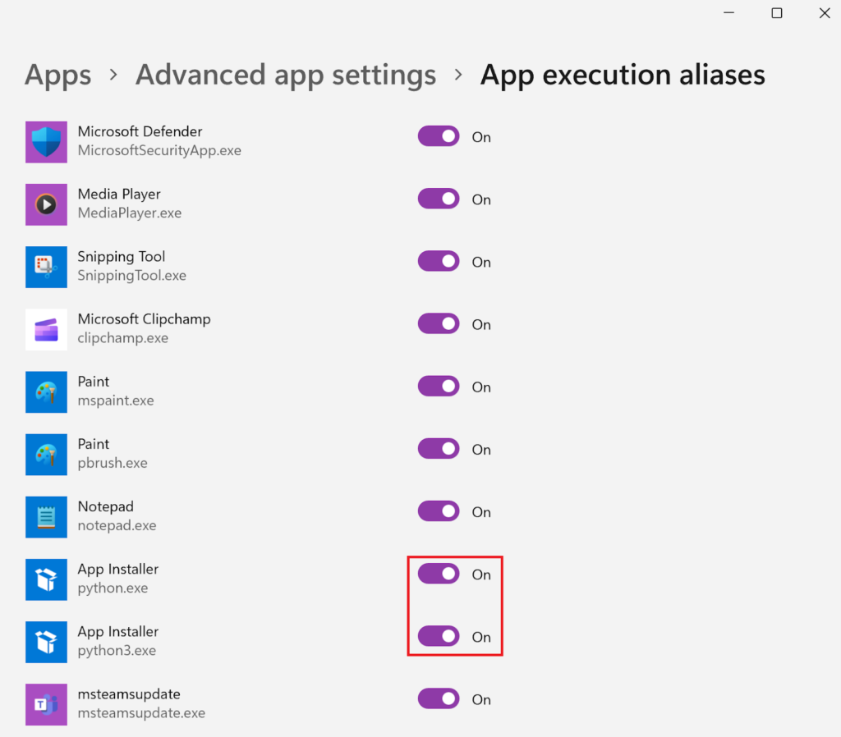This screenshot has height=737, width=841.
Task: Click the Microsoft Clipchamp app icon
Action: coord(46,329)
